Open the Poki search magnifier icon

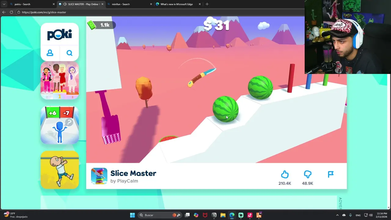point(69,53)
